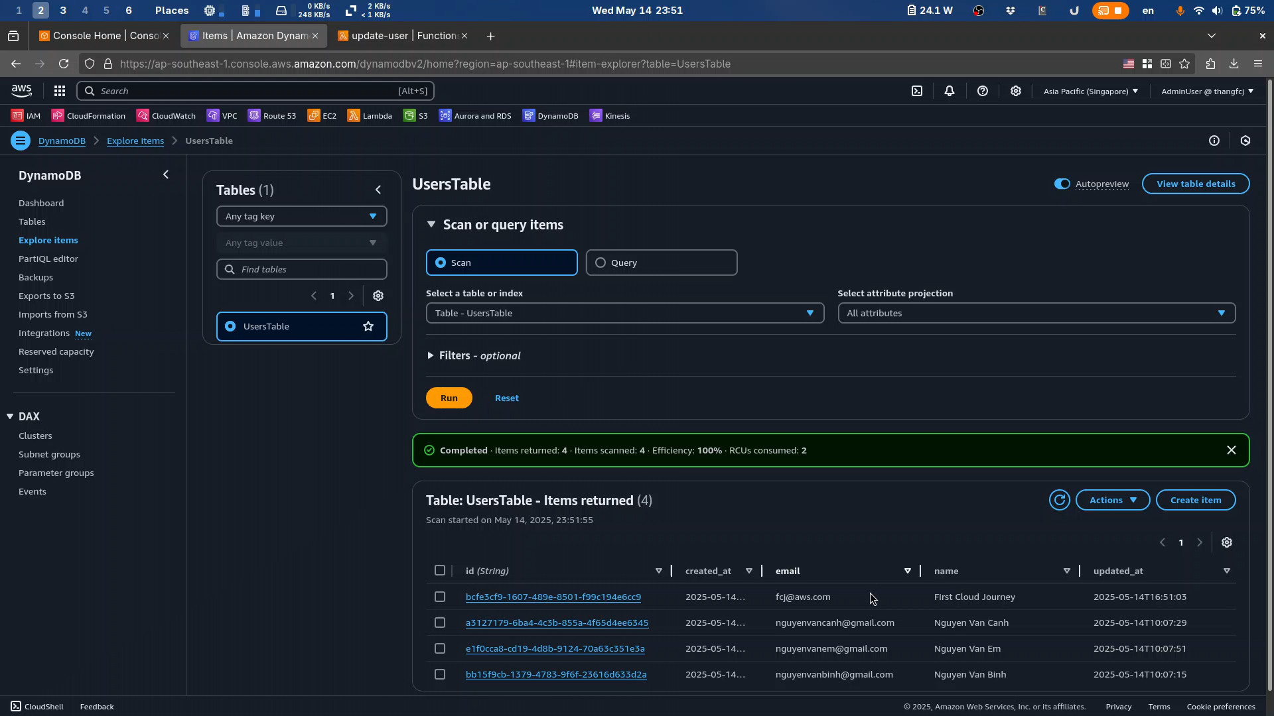Viewport: 1274px width, 716px height.
Task: Open the Kinesis shortcut
Action: (x=609, y=115)
